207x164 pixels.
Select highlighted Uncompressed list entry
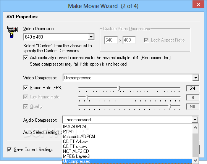point(127,161)
